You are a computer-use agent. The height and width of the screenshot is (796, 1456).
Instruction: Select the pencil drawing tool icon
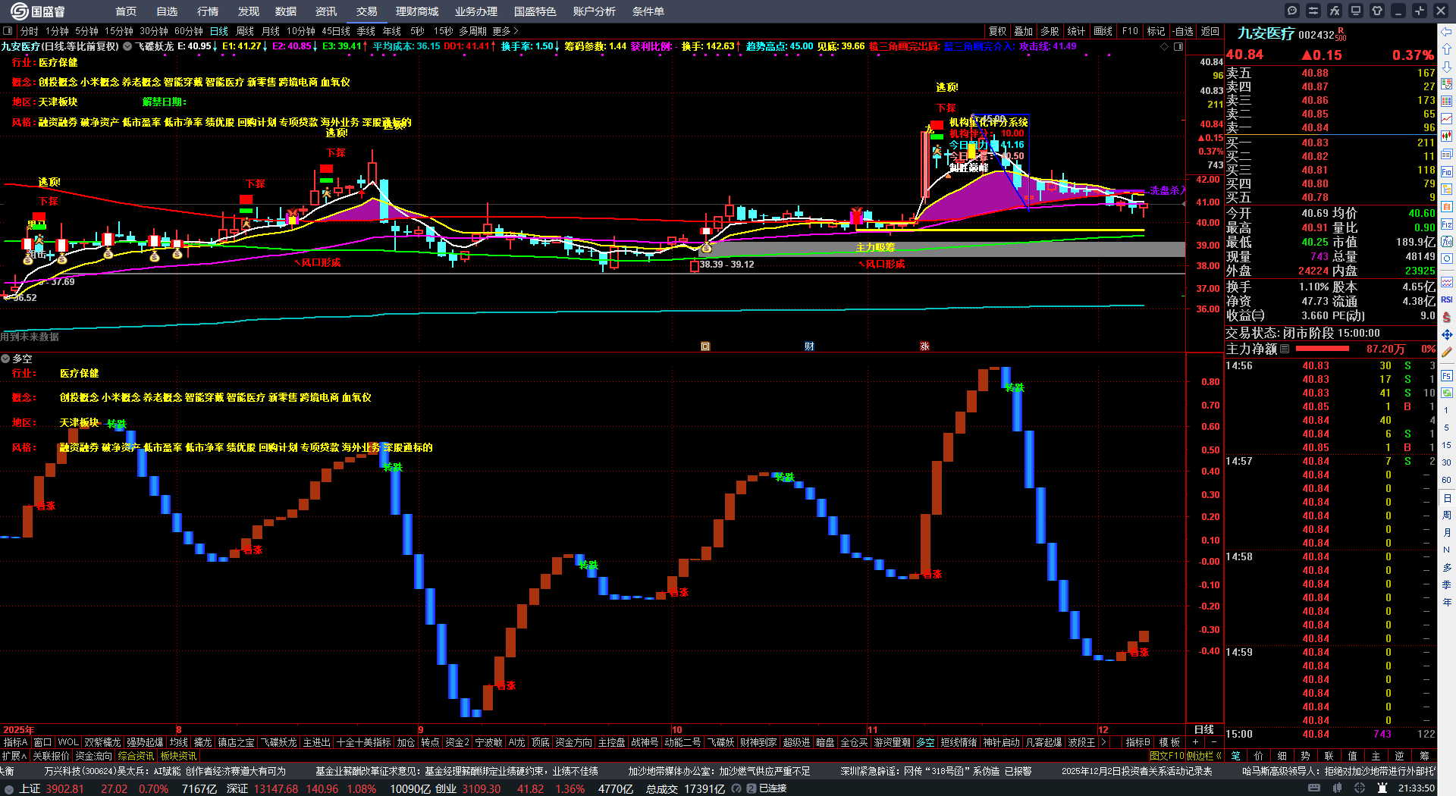pos(1447,352)
